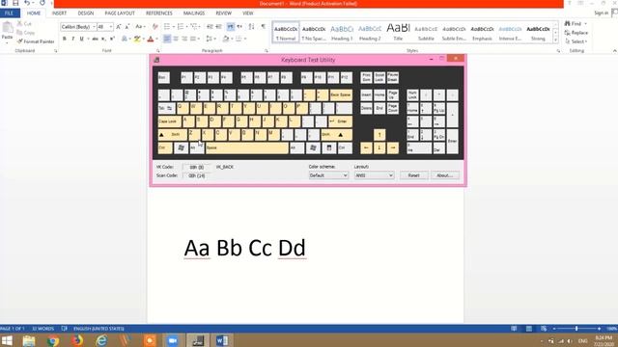
Task: Switch to the PAGE LAYOUT ribbon tab
Action: (x=120, y=13)
